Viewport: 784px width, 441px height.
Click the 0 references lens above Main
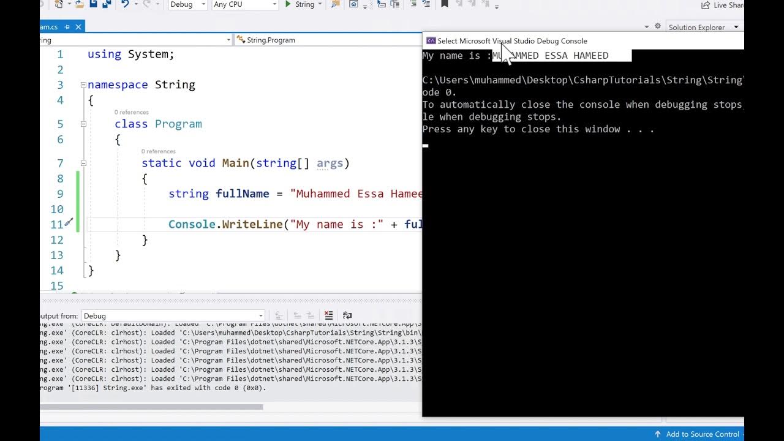pyautogui.click(x=158, y=151)
